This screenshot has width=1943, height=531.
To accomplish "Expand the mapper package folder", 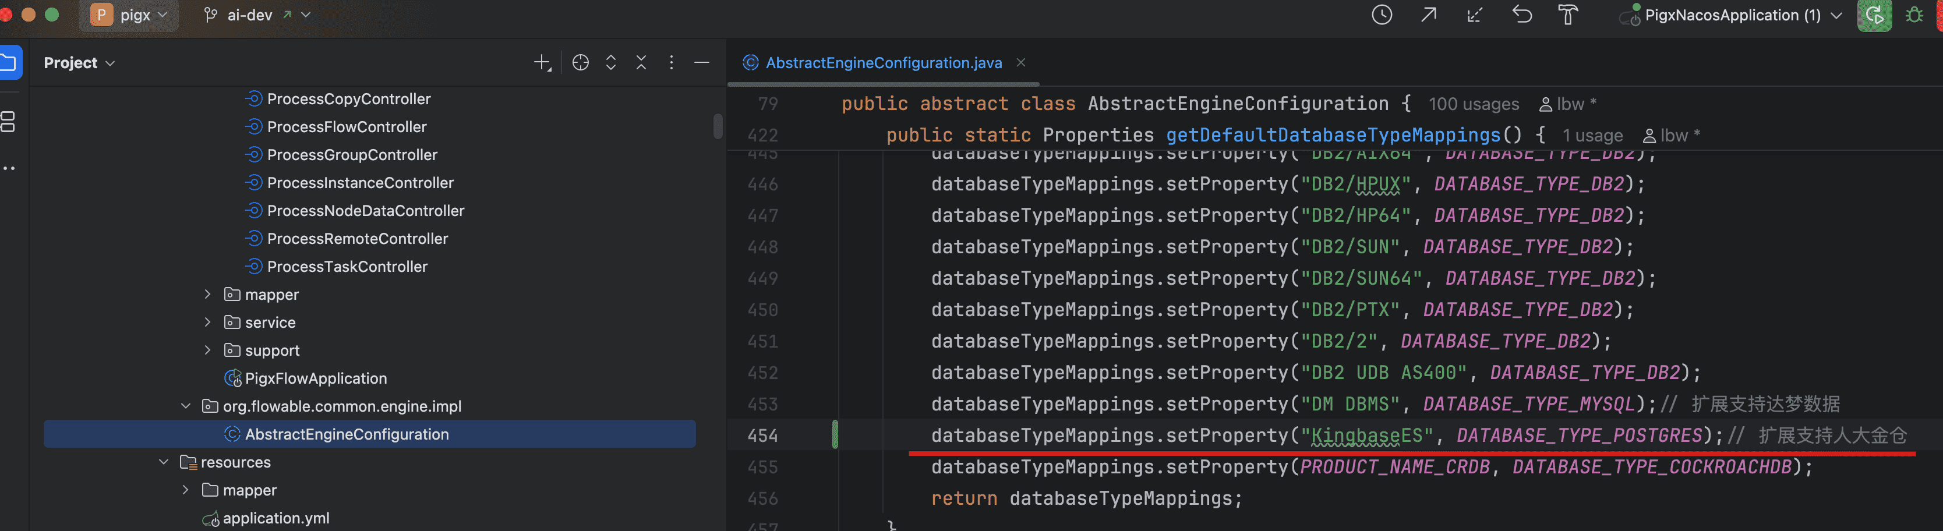I will tap(207, 294).
